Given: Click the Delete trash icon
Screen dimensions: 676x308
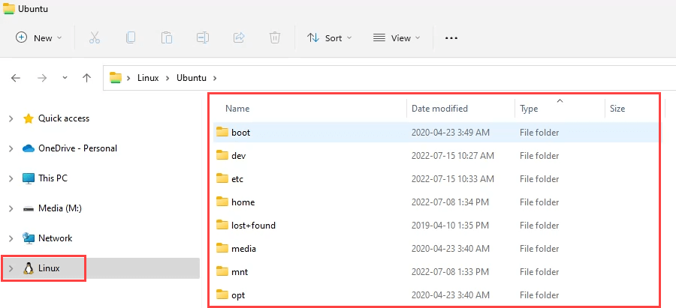Looking at the screenshot, I should tap(276, 37).
